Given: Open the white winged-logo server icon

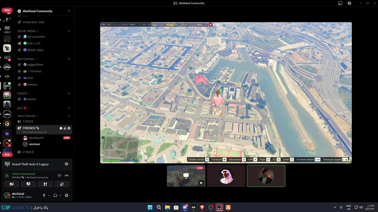Looking at the screenshot, I should (x=7, y=48).
